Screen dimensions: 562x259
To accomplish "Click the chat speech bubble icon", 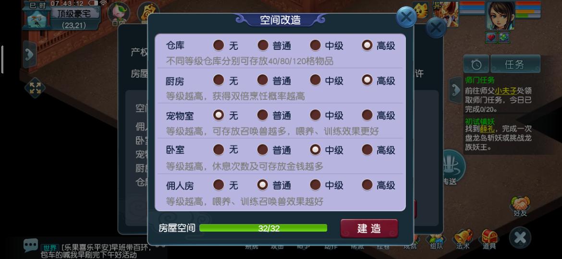I will click(31, 245).
